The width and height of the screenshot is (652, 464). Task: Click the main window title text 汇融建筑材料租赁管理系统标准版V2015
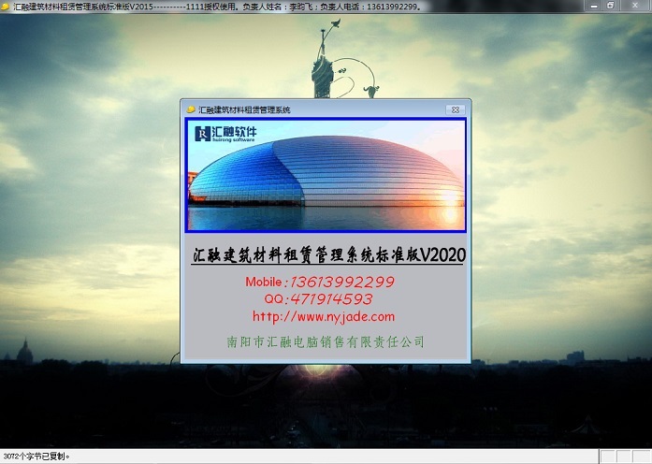click(x=83, y=7)
